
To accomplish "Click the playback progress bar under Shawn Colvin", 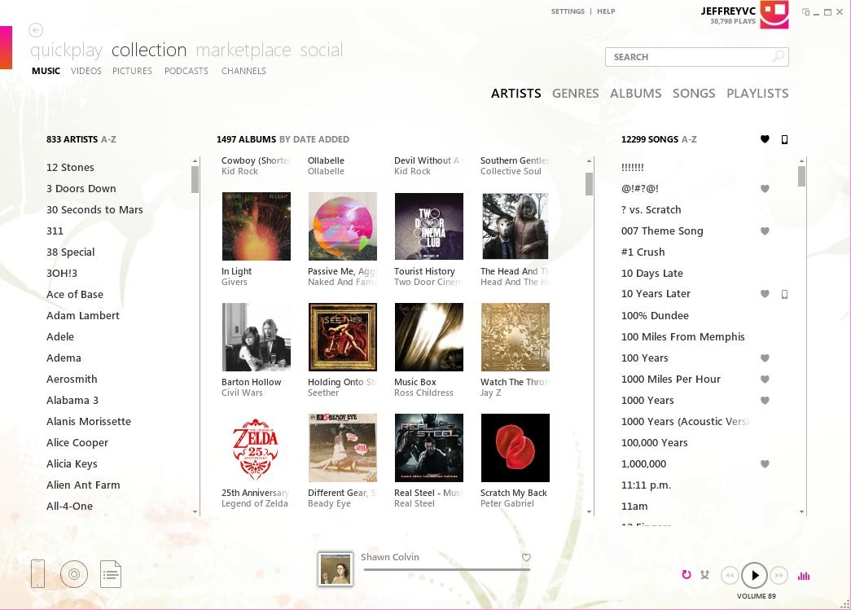I will (x=446, y=570).
